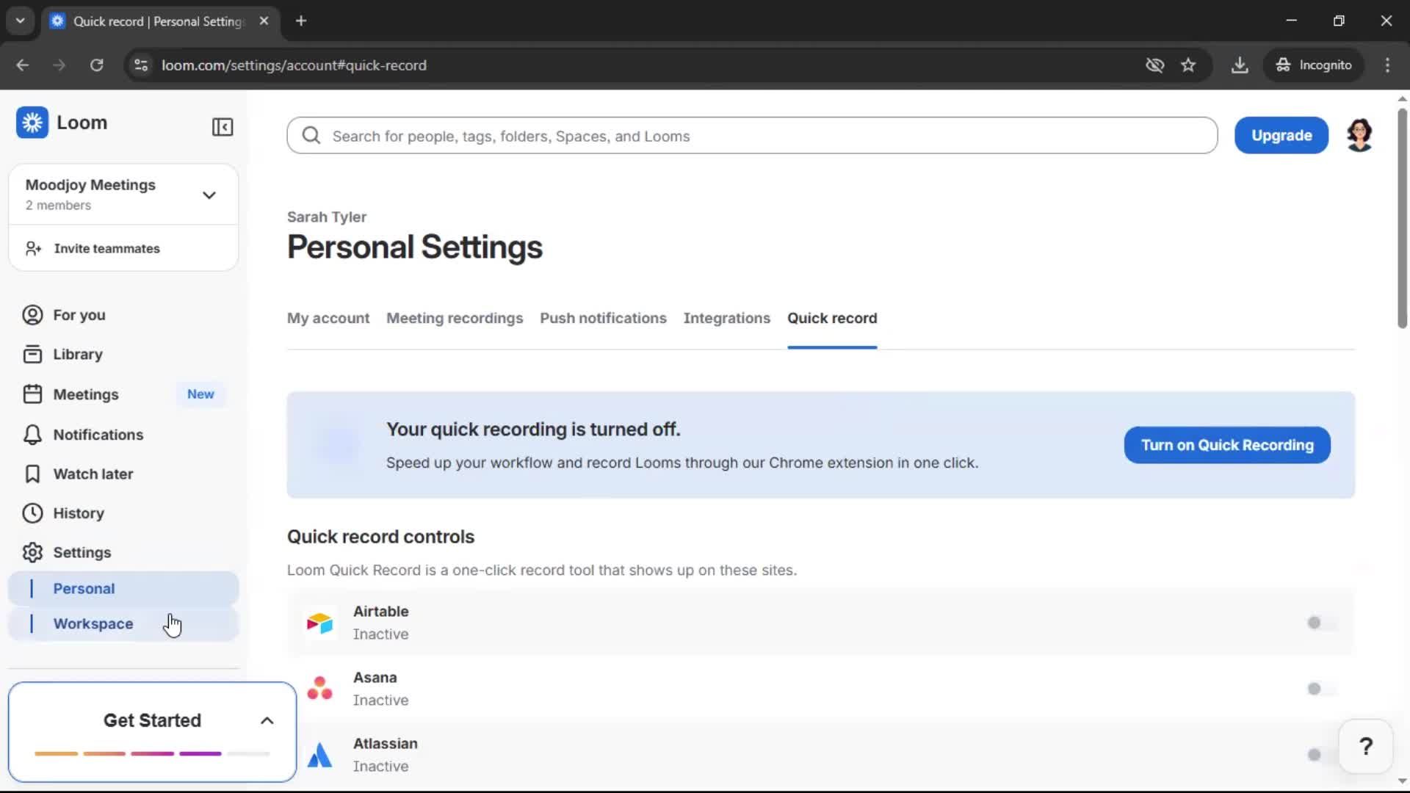Switch to the Meeting recordings tab
Viewport: 1410px width, 793px height.
click(x=455, y=318)
